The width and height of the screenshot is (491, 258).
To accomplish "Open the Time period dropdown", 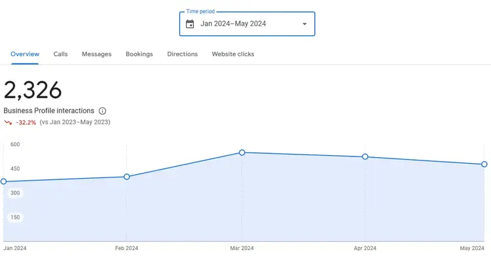I will coord(247,24).
